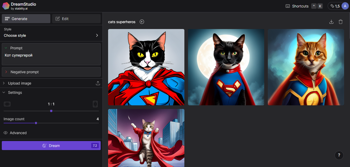Click the 1 : 1 ratio label

pos(51,104)
